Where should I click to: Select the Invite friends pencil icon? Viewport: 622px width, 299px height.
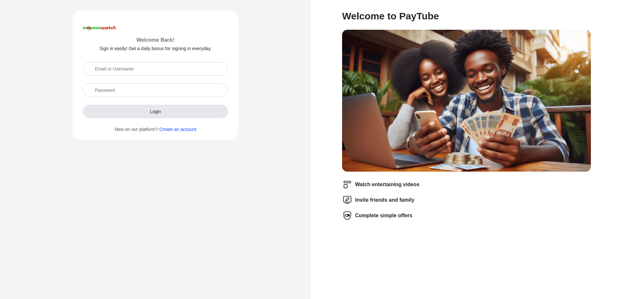(x=347, y=200)
